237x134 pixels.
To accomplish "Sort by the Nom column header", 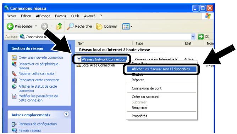I will [104, 43].
